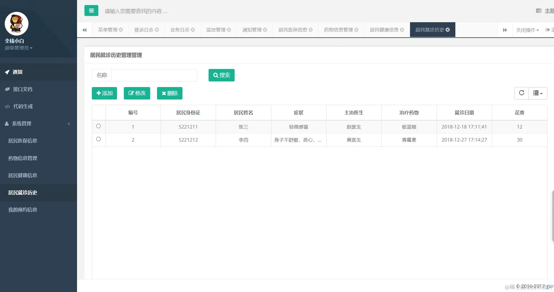
Task: Open the column list dropdown icon
Action: tap(538, 93)
